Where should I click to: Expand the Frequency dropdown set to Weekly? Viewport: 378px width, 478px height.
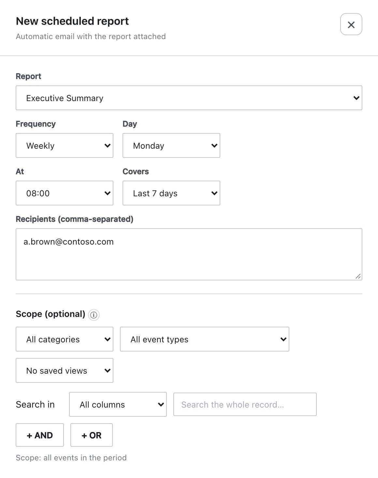pyautogui.click(x=65, y=145)
